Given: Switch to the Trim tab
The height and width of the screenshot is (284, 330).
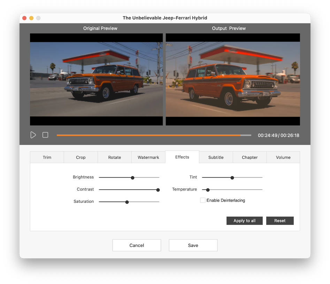Looking at the screenshot, I should click(x=47, y=157).
